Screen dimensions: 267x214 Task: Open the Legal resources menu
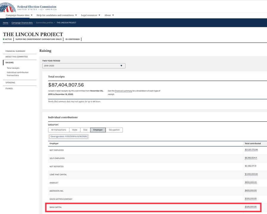90,15
